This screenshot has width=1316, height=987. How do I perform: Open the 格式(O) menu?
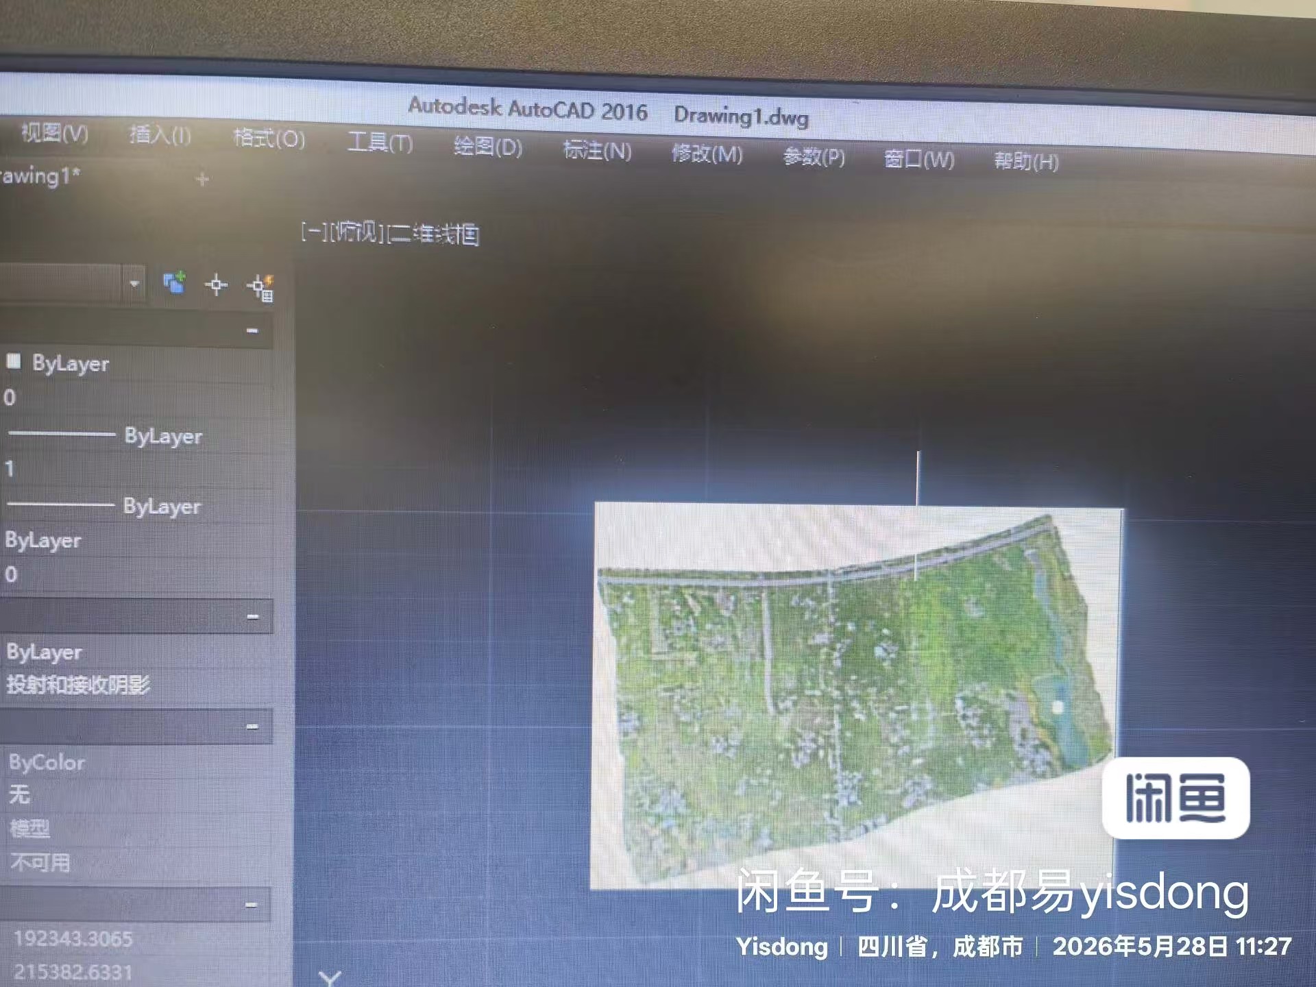(269, 138)
